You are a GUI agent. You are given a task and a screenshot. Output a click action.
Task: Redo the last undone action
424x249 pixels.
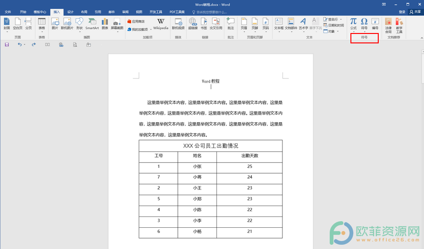tap(33, 45)
